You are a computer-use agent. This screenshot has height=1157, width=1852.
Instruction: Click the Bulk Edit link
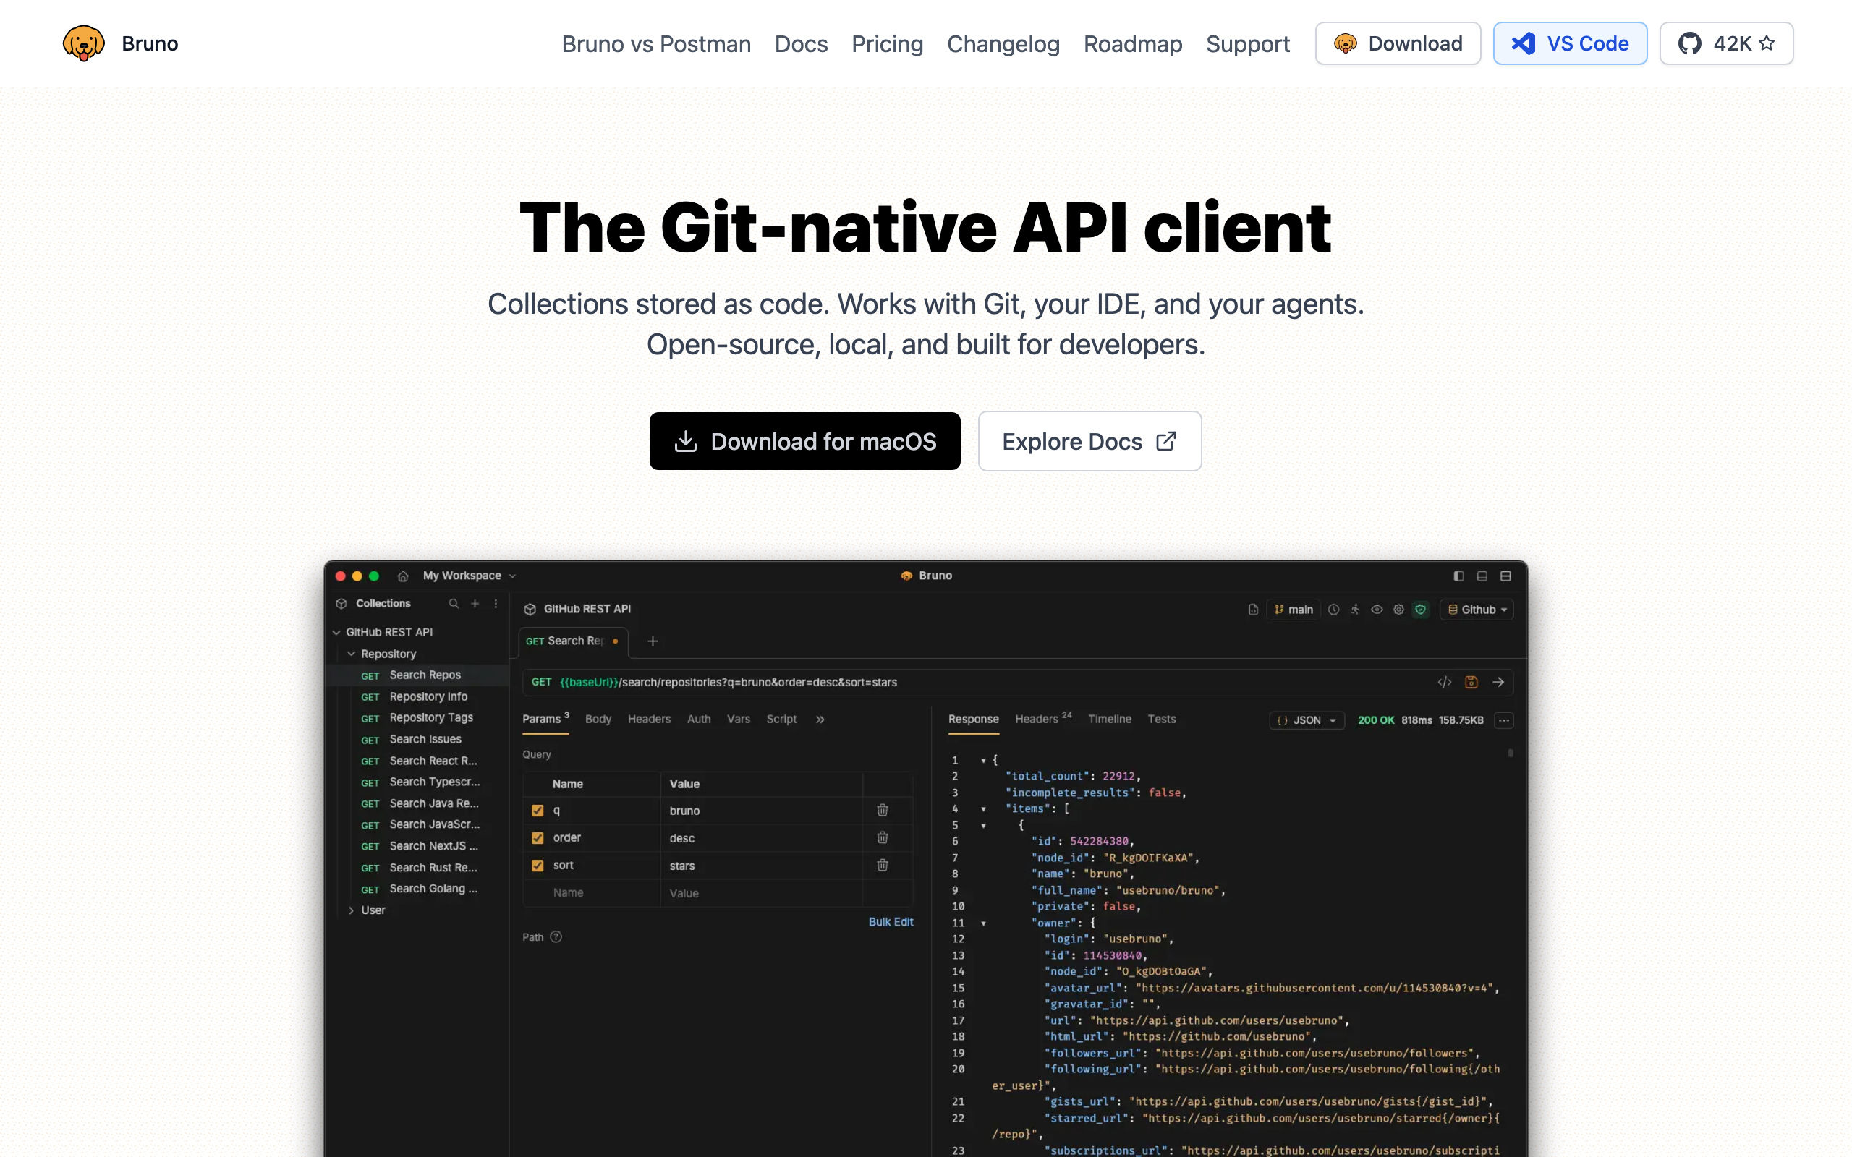pyautogui.click(x=891, y=922)
